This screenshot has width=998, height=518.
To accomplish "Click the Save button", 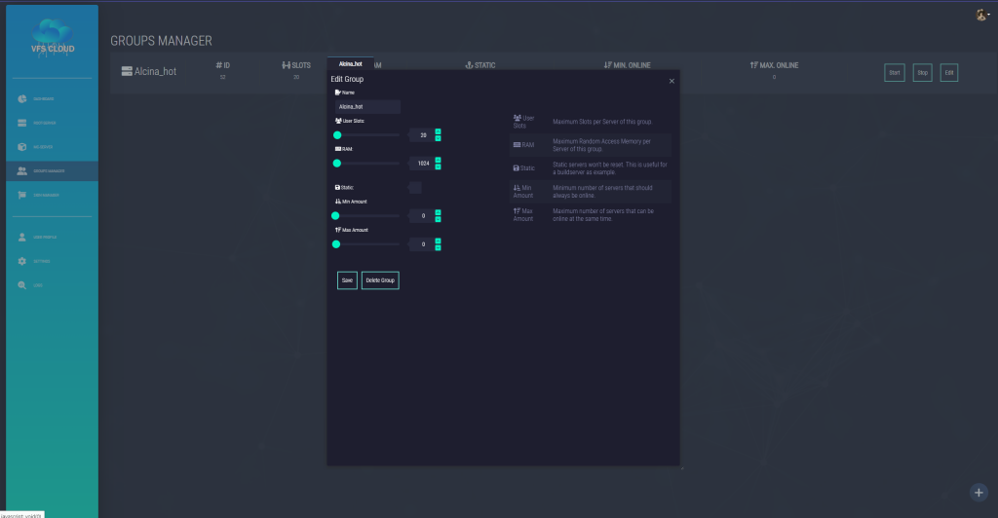I will click(347, 280).
